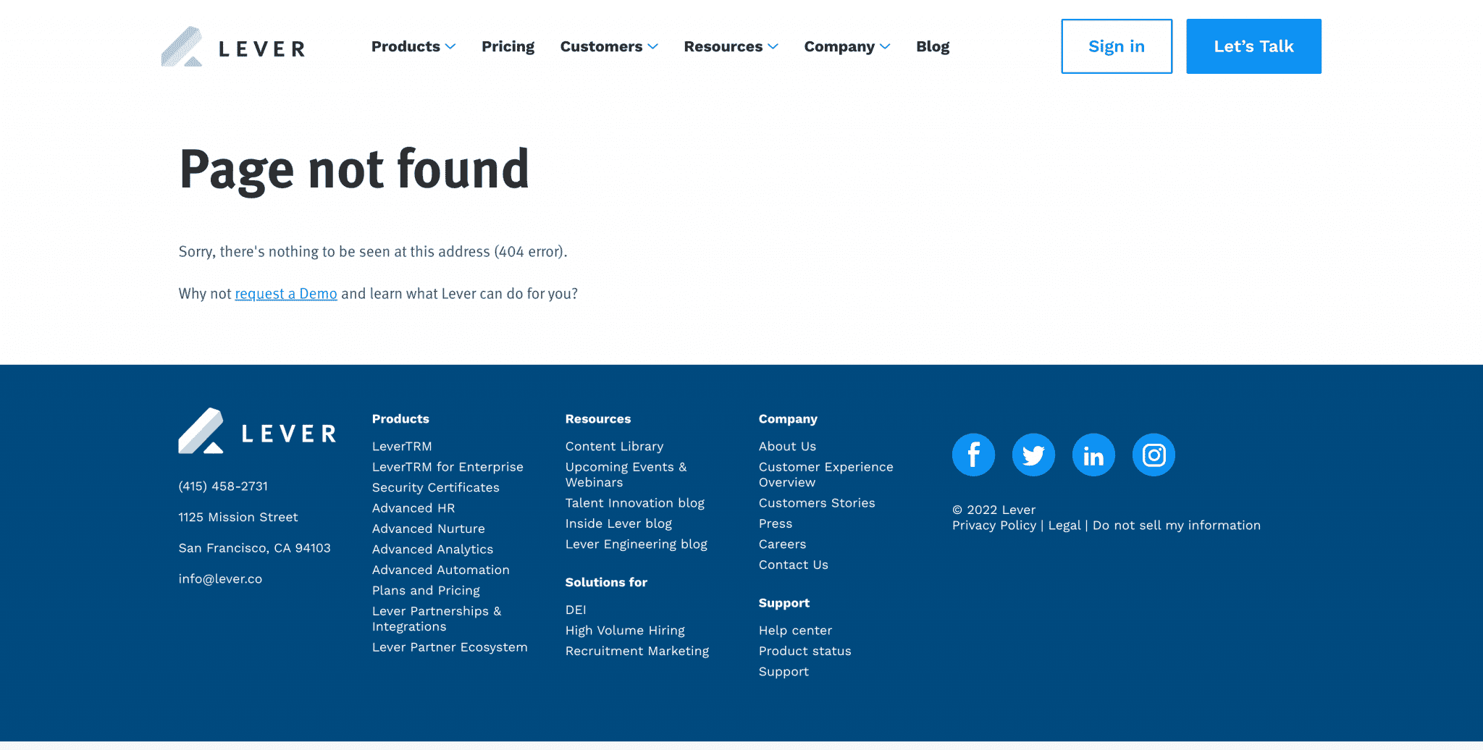Open Lever's Twitter page icon
The image size is (1483, 750).
tap(1033, 455)
